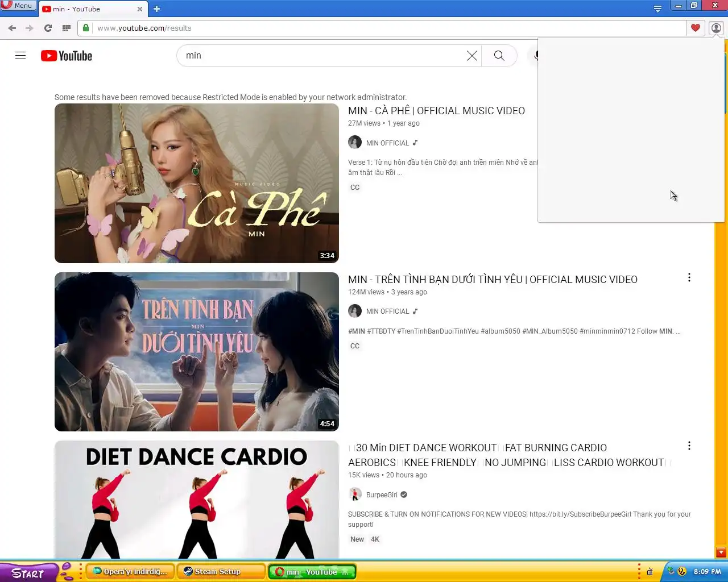Click the yellow shield tray icon

[x=682, y=571]
